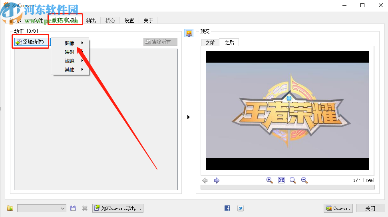Open the Image submenu

[70, 43]
